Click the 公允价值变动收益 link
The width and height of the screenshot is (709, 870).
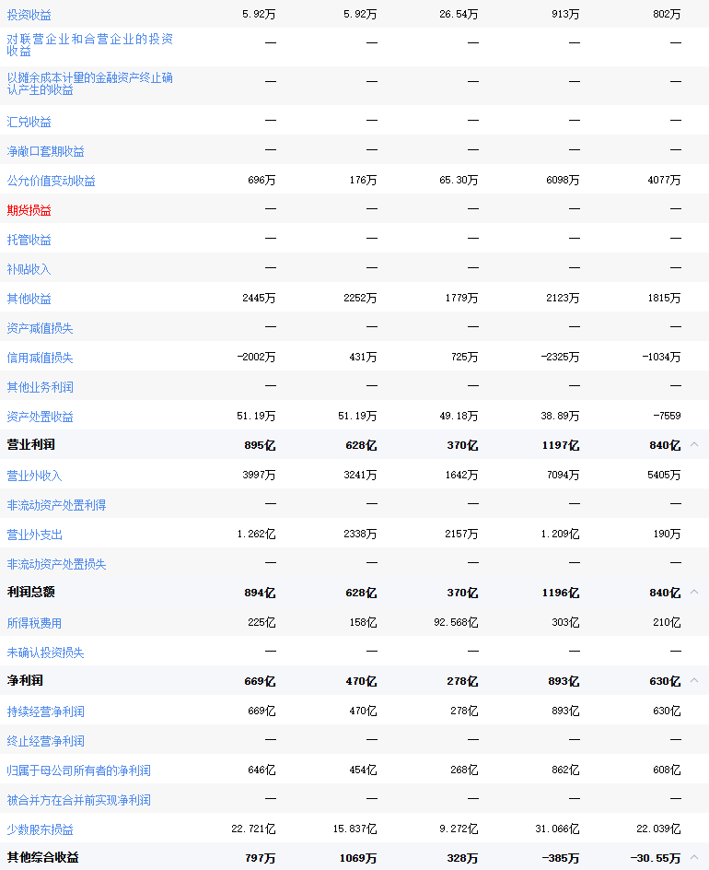[x=52, y=181]
